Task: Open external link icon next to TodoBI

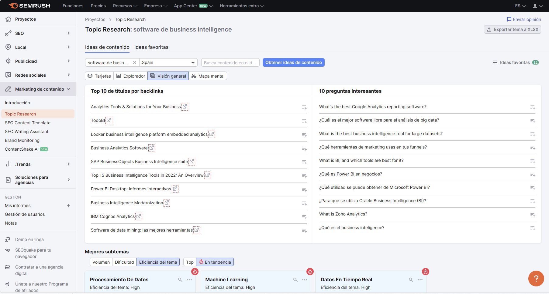Action: click(109, 120)
